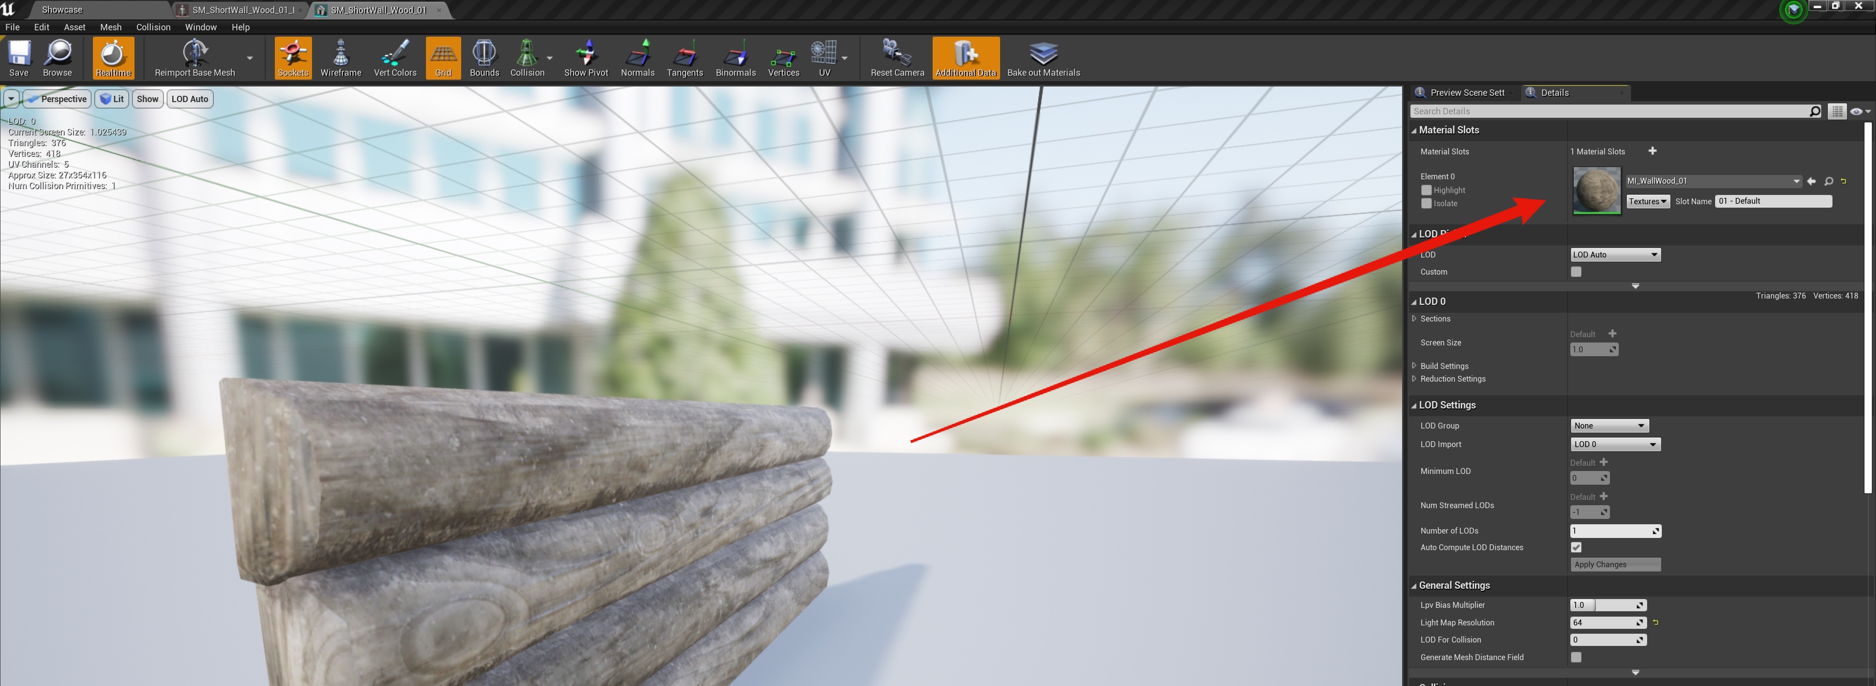Click the Save toolbar icon
The width and height of the screenshot is (1876, 686).
tap(19, 58)
